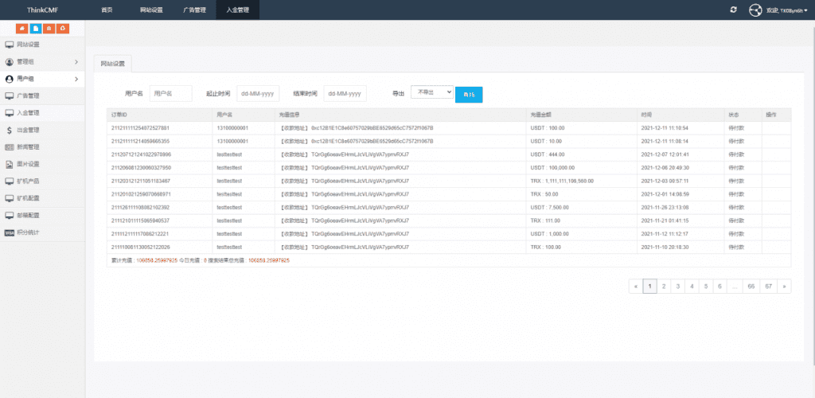Click the user avatar icon at top right
The width and height of the screenshot is (815, 398).
point(755,10)
